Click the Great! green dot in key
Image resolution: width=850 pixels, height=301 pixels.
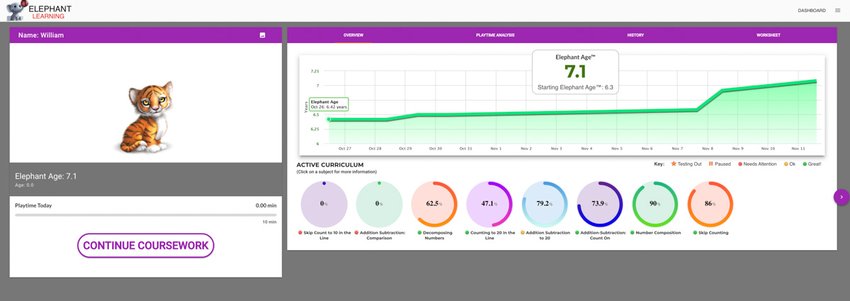tap(805, 164)
